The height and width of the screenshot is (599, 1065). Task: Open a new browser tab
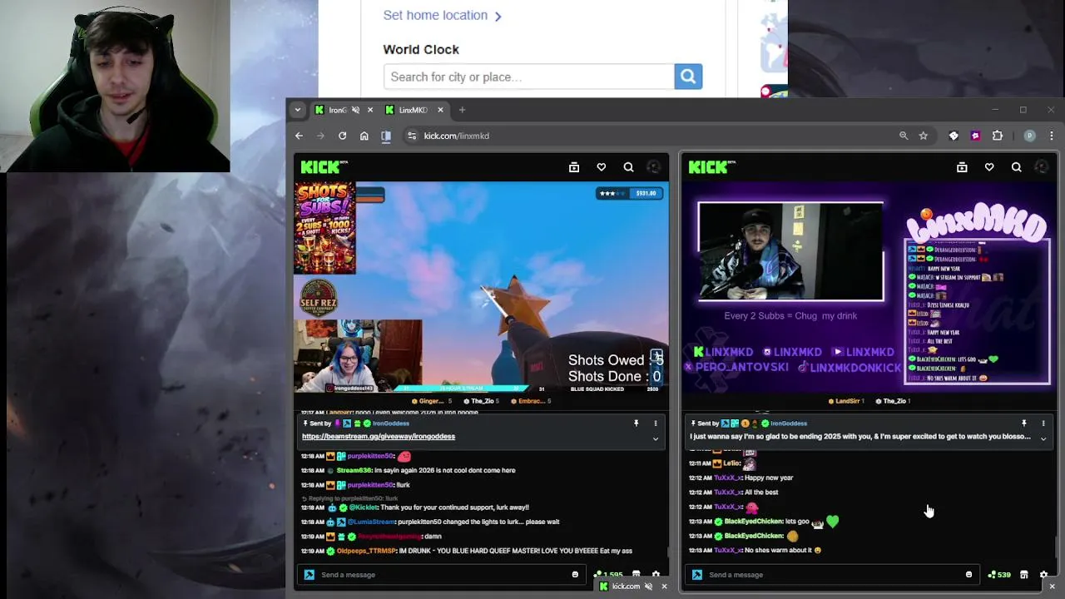tap(462, 110)
